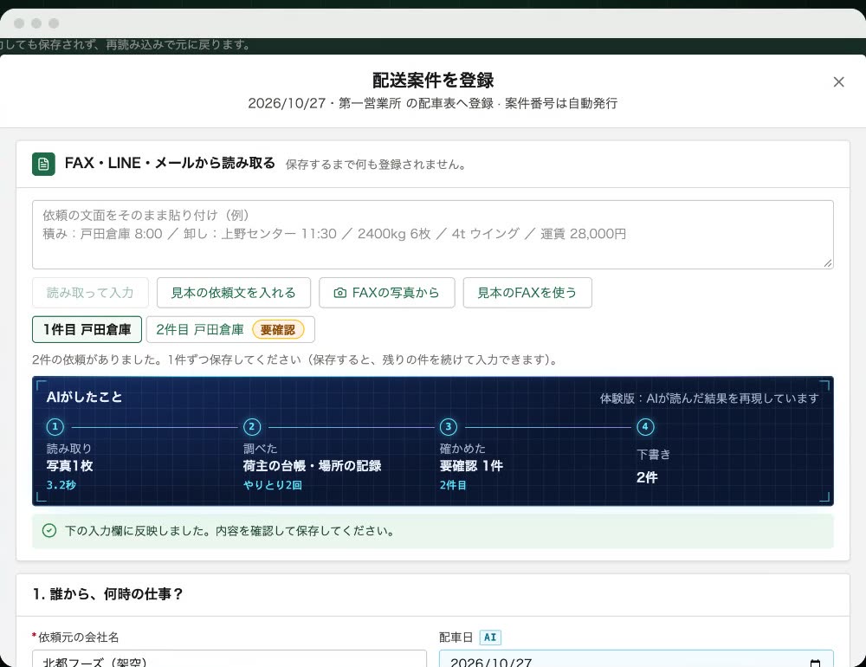Click the 保存するまで何も登録されません note

tap(376, 165)
